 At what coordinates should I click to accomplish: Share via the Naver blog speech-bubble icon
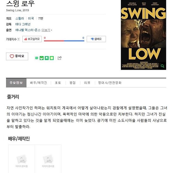tap(36, 58)
